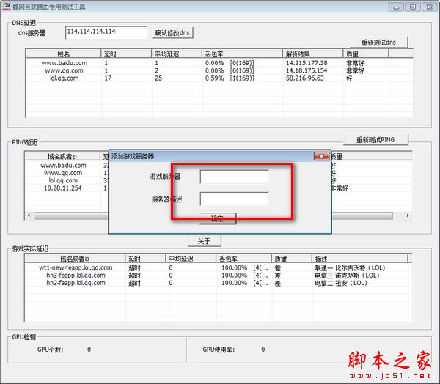Select www.qq.com in the PING table
Viewport: 440px width, 384px height.
(x=63, y=173)
